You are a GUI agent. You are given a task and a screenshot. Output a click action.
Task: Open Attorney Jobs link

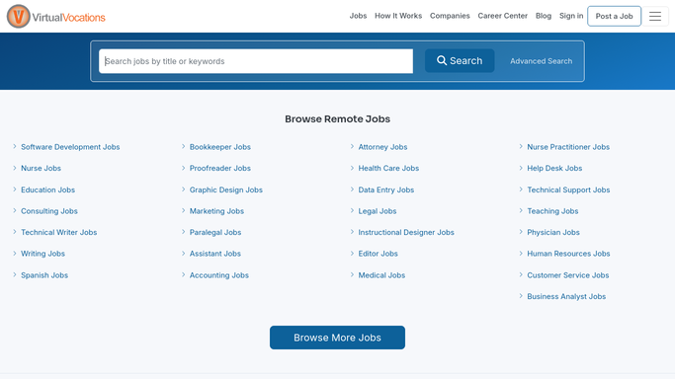click(382, 147)
